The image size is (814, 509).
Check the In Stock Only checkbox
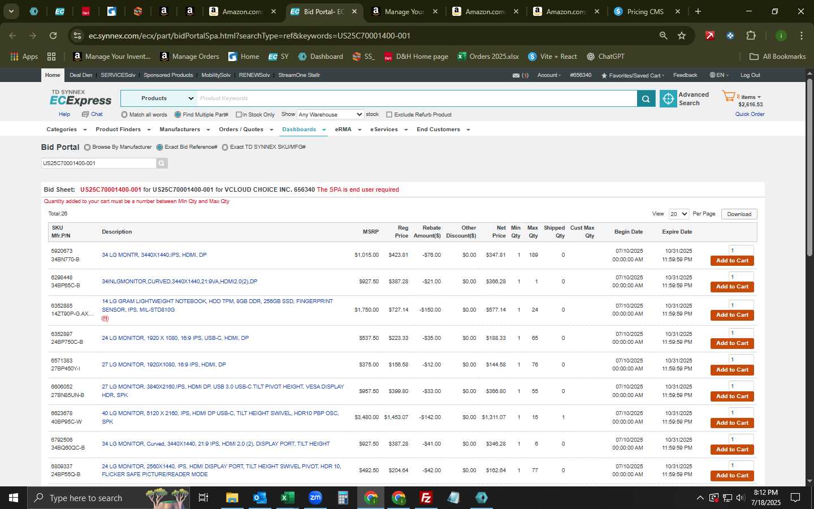click(x=239, y=115)
